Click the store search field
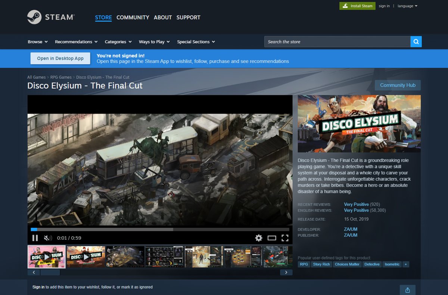Image resolution: width=448 pixels, height=295 pixels. [x=337, y=42]
